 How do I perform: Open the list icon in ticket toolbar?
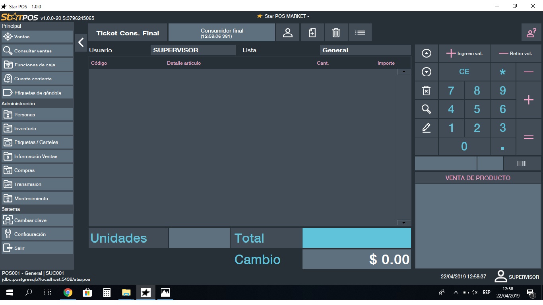coord(360,33)
